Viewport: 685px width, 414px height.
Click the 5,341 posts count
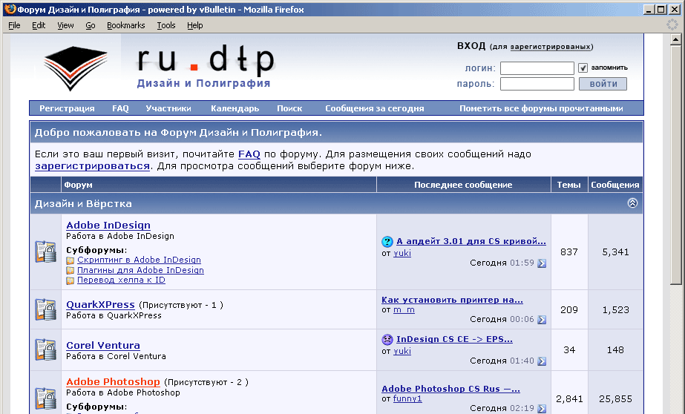[615, 252]
